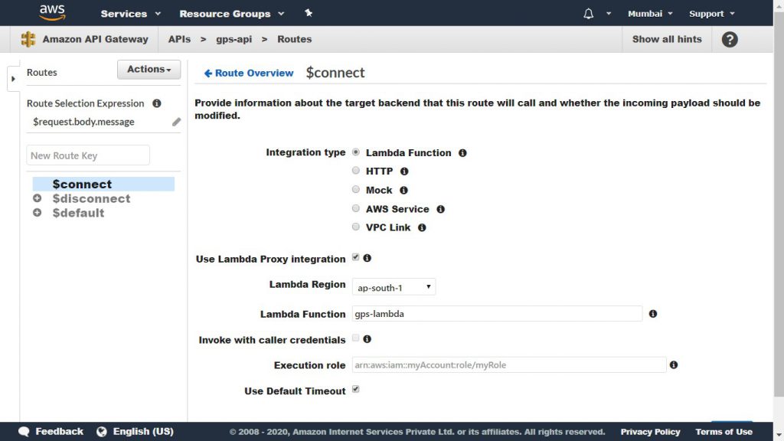Uncheck Use Lambda Proxy integration
This screenshot has height=441, width=784.
[x=355, y=257]
